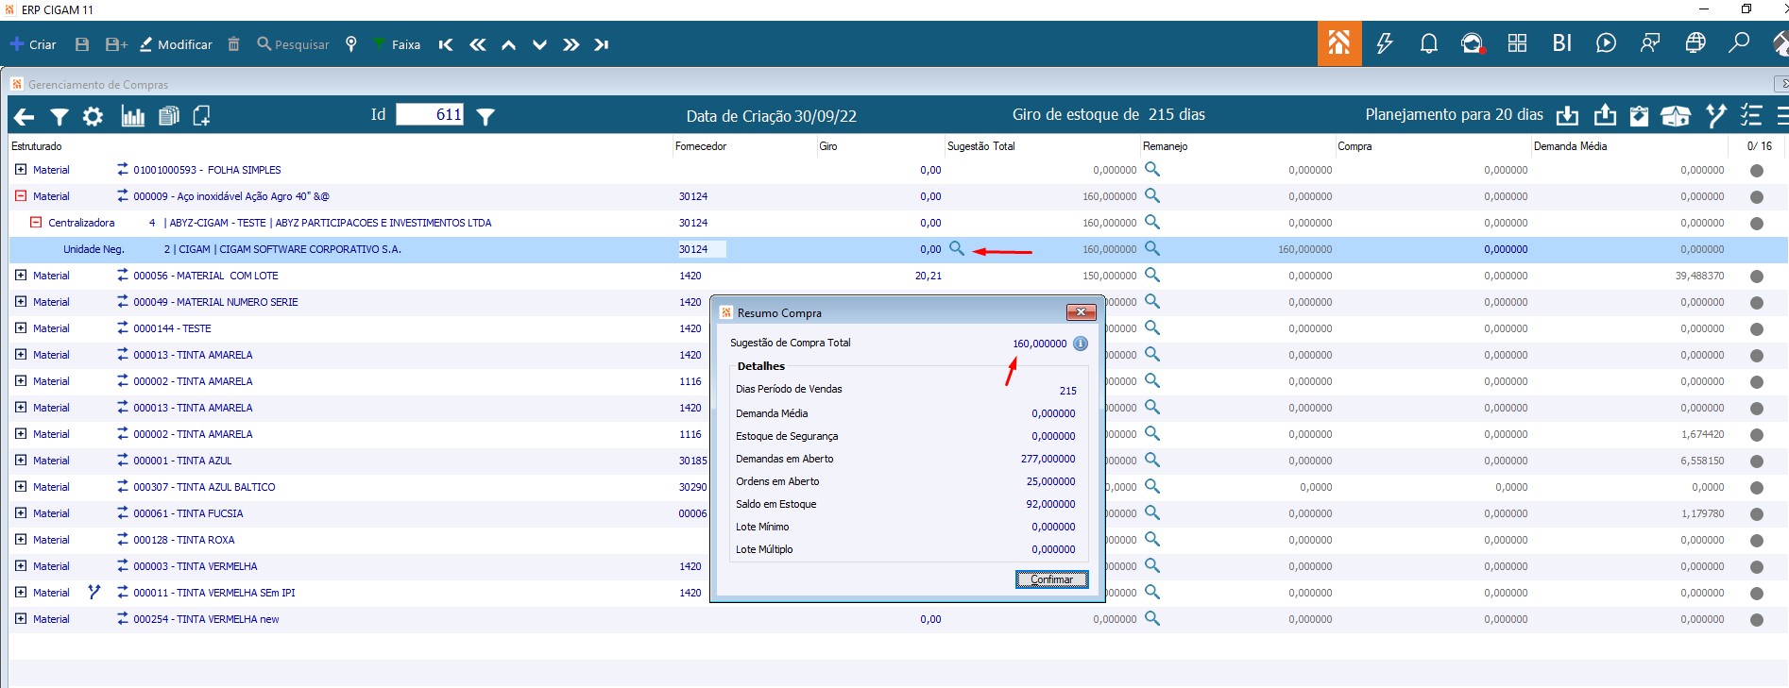Open the gear settings in purchasing toolbar
Viewport: 1789px width, 688px height.
[93, 116]
